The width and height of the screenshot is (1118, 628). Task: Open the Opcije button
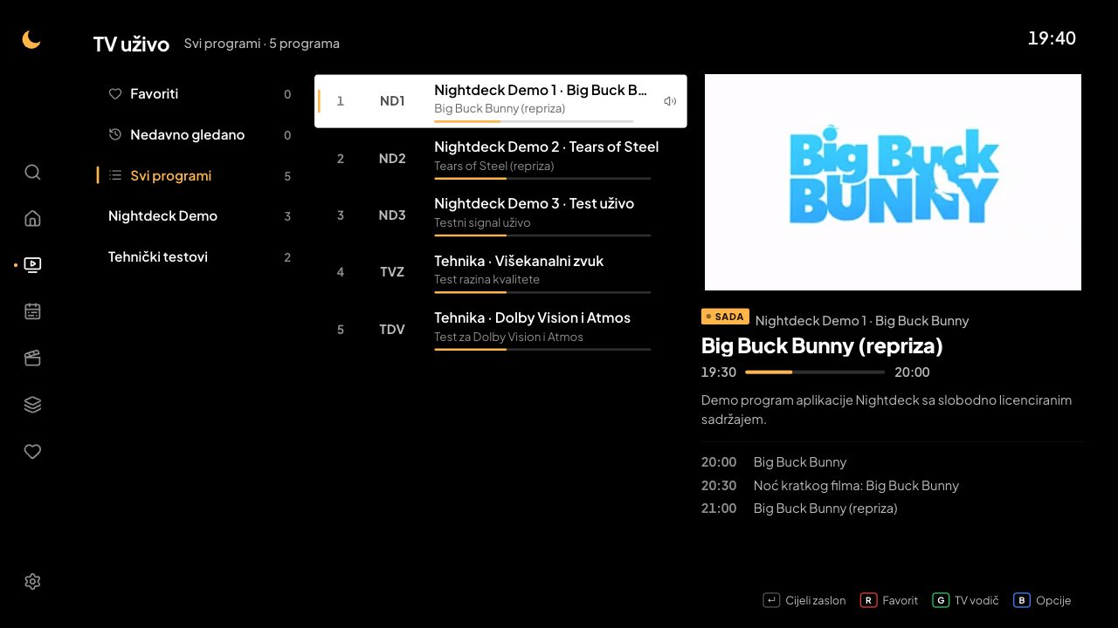(x=1042, y=600)
